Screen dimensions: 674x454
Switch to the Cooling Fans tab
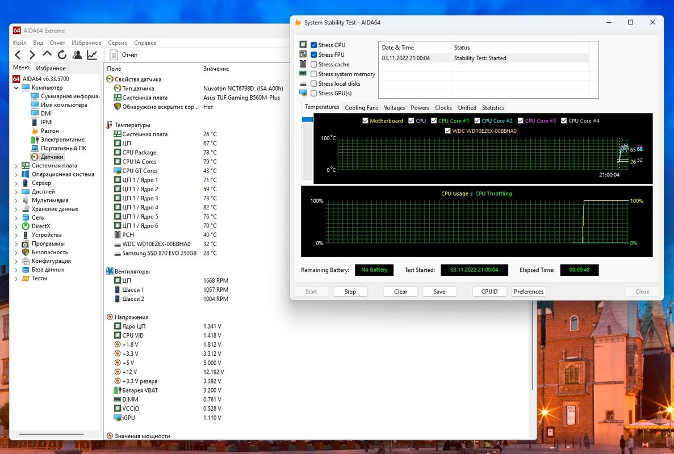(x=362, y=108)
